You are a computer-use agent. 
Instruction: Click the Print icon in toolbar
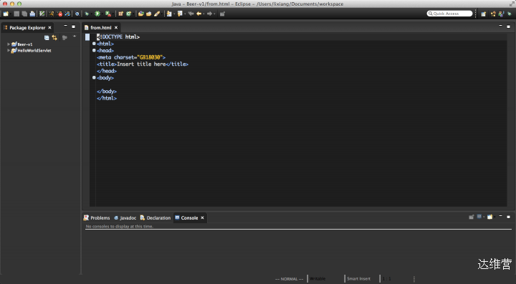pyautogui.click(x=32, y=14)
